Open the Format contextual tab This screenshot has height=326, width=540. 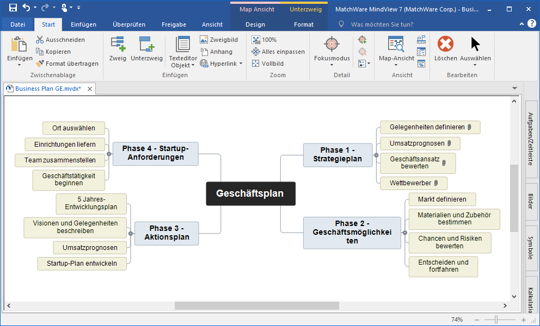pos(304,24)
